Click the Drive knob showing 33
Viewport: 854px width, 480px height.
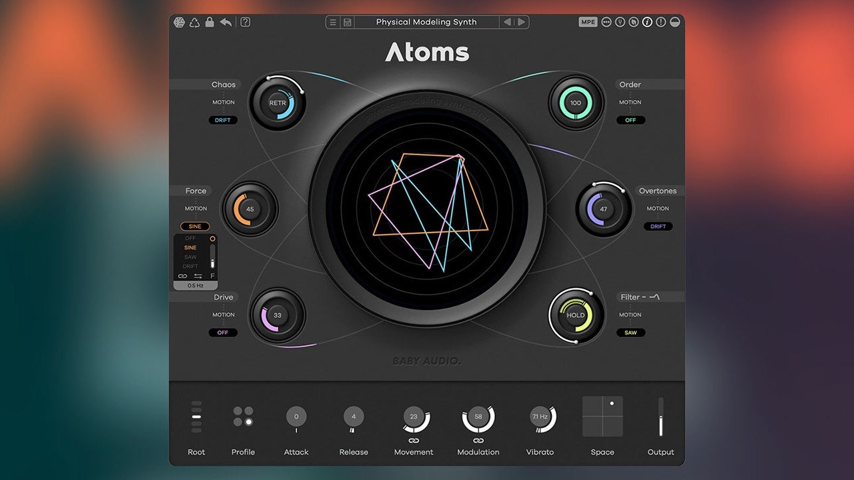tap(278, 315)
